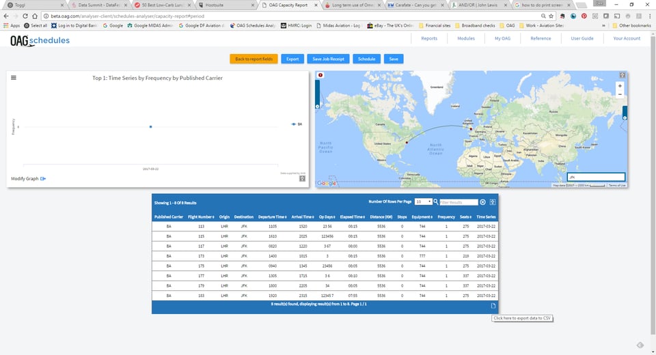Open the Modules menu
Image resolution: width=656 pixels, height=355 pixels.
click(465, 38)
